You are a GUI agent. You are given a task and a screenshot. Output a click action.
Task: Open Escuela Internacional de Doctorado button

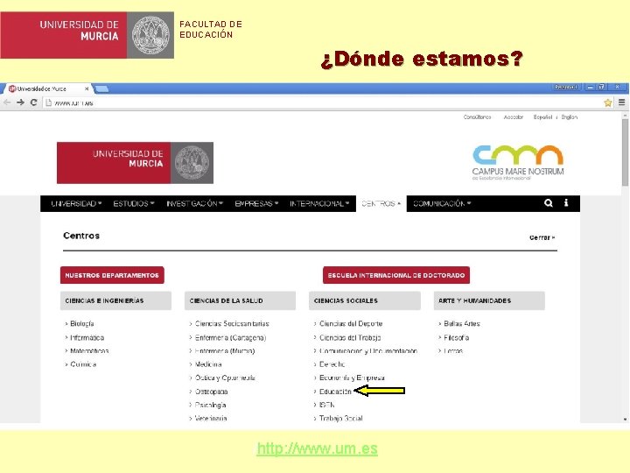(396, 275)
